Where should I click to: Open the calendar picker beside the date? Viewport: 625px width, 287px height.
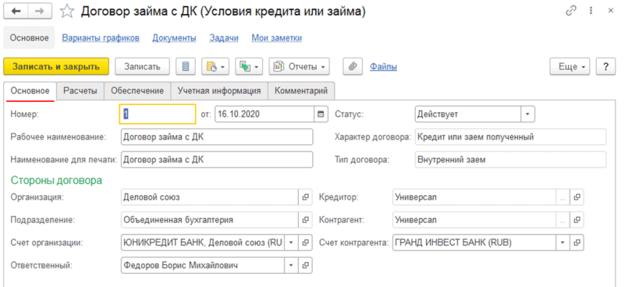(x=321, y=114)
